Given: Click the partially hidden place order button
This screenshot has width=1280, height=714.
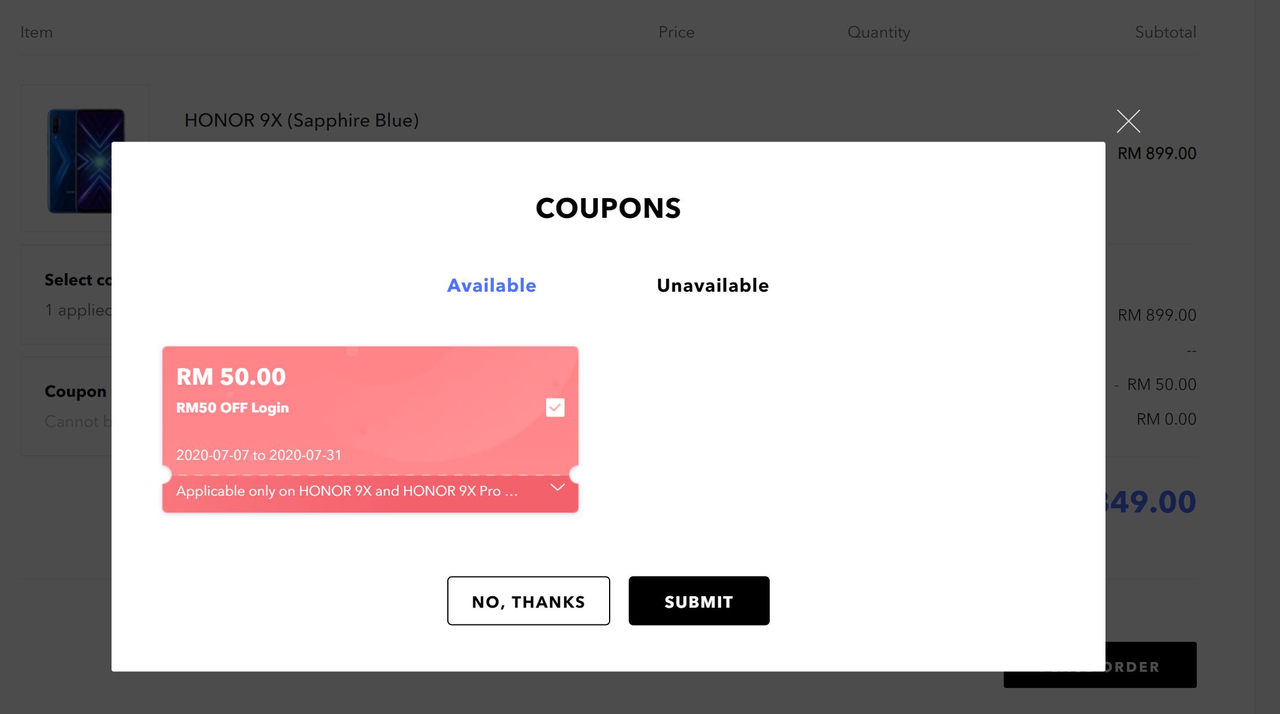Looking at the screenshot, I should click(1150, 666).
